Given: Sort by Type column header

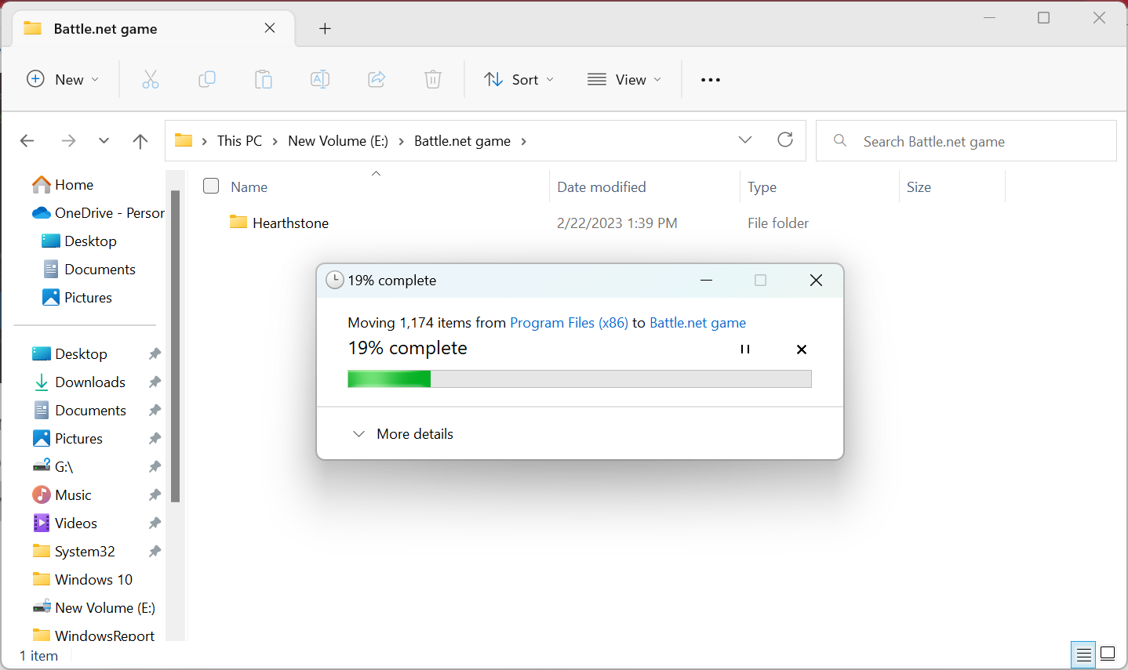Looking at the screenshot, I should (762, 187).
